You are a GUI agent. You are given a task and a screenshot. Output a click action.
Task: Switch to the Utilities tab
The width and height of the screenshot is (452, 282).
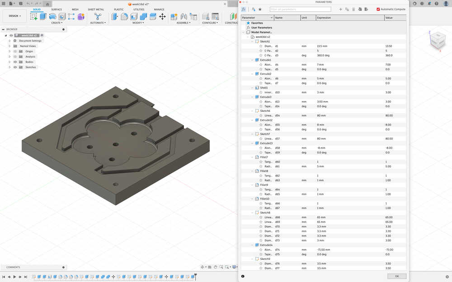pyautogui.click(x=139, y=9)
